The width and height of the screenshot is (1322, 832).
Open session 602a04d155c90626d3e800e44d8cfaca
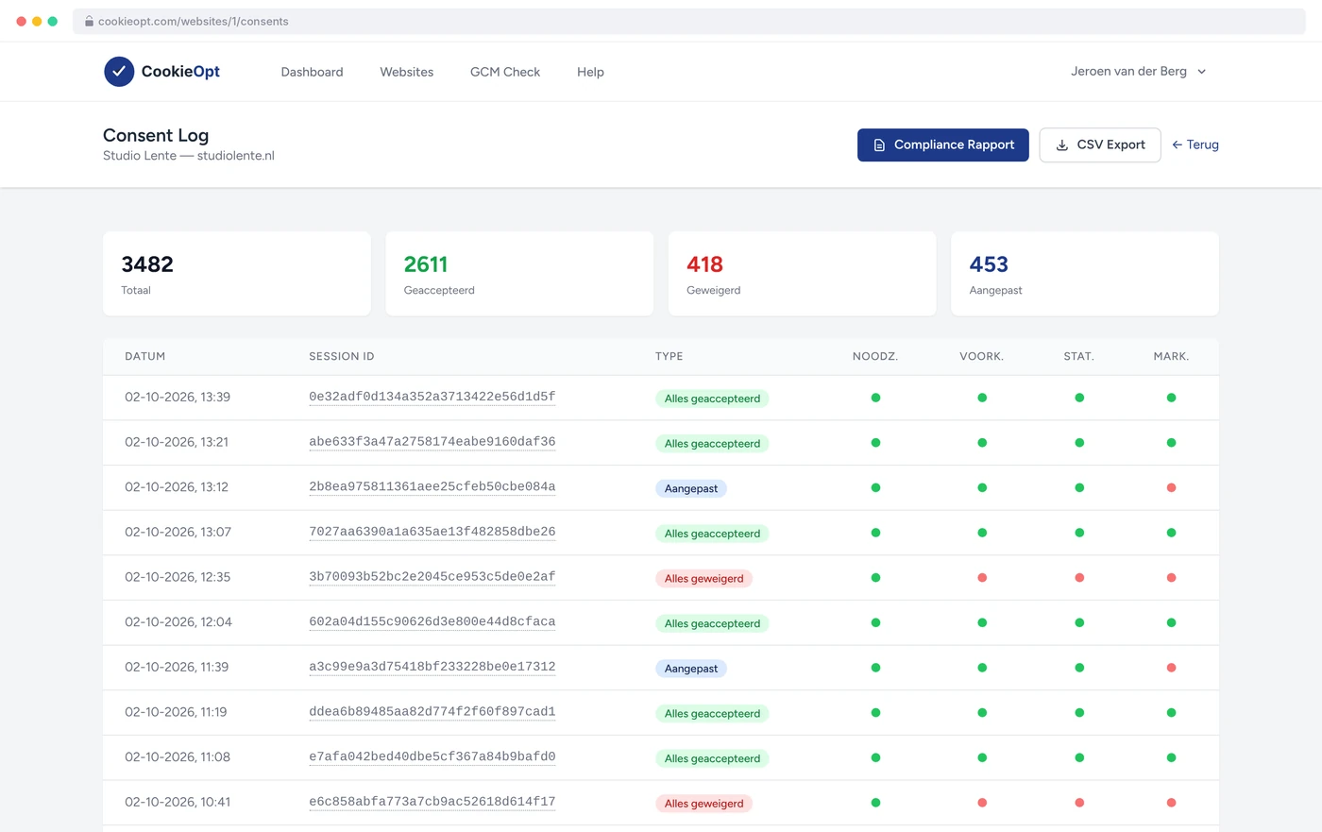432,622
